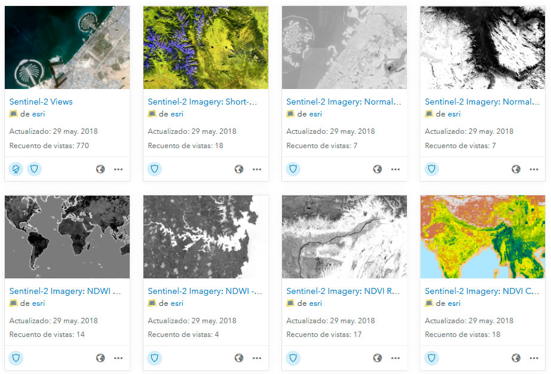The width and height of the screenshot is (551, 374).
Task: Click the globe icon on the NDWI card with 4 views
Action: (x=239, y=358)
